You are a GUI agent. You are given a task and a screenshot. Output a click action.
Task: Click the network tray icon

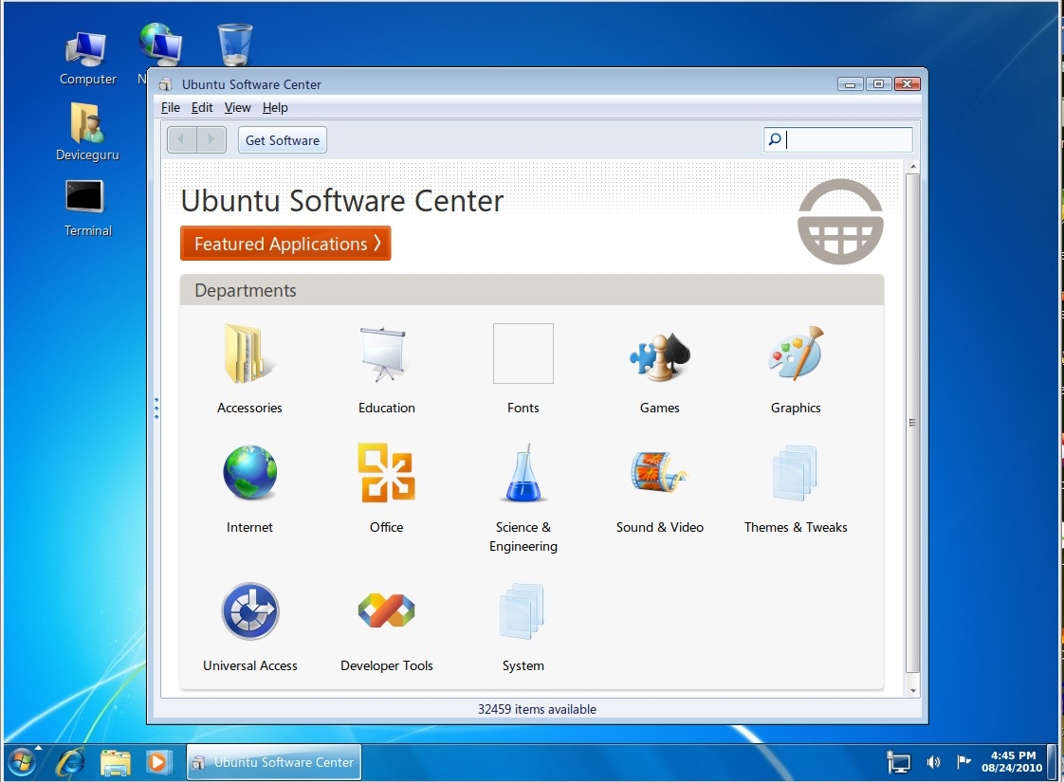pos(898,762)
